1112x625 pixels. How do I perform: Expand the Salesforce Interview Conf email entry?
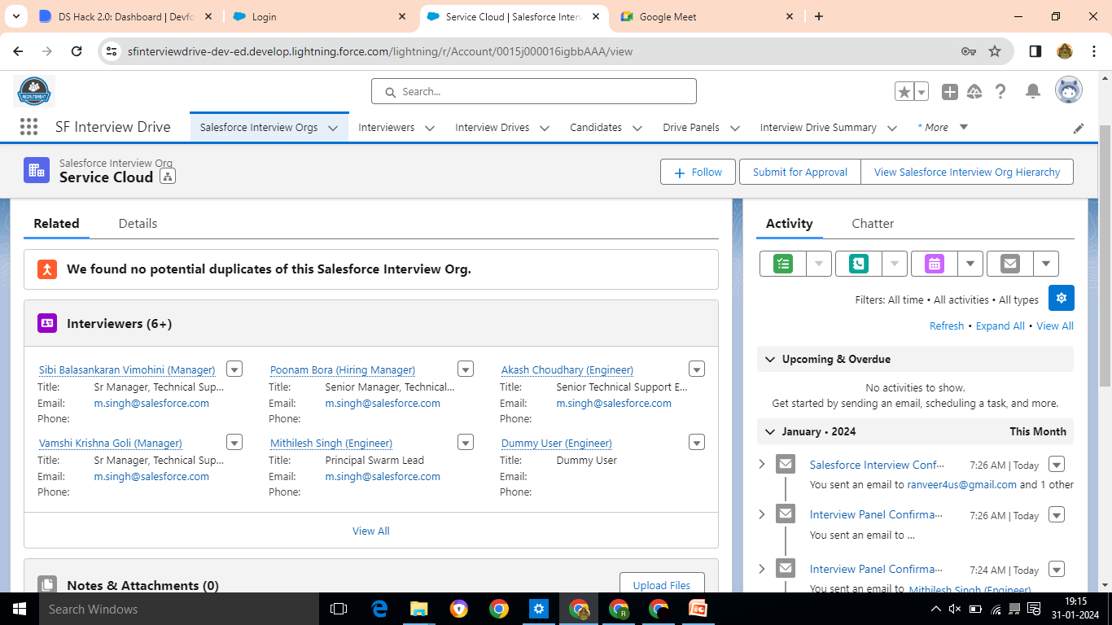click(x=762, y=464)
